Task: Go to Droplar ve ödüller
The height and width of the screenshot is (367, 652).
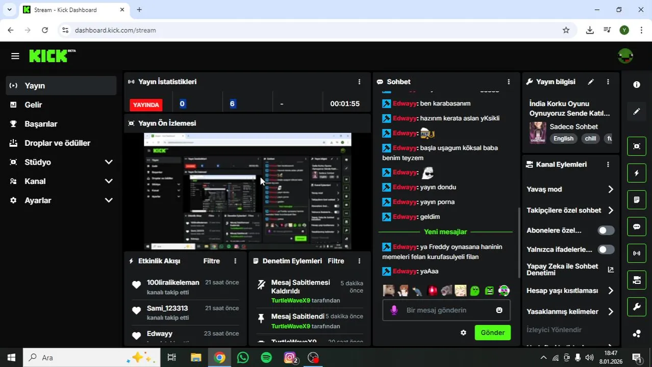Action: (61, 143)
